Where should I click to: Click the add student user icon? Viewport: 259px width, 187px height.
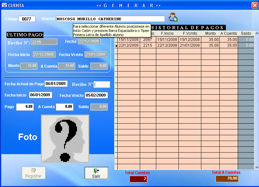[173, 17]
